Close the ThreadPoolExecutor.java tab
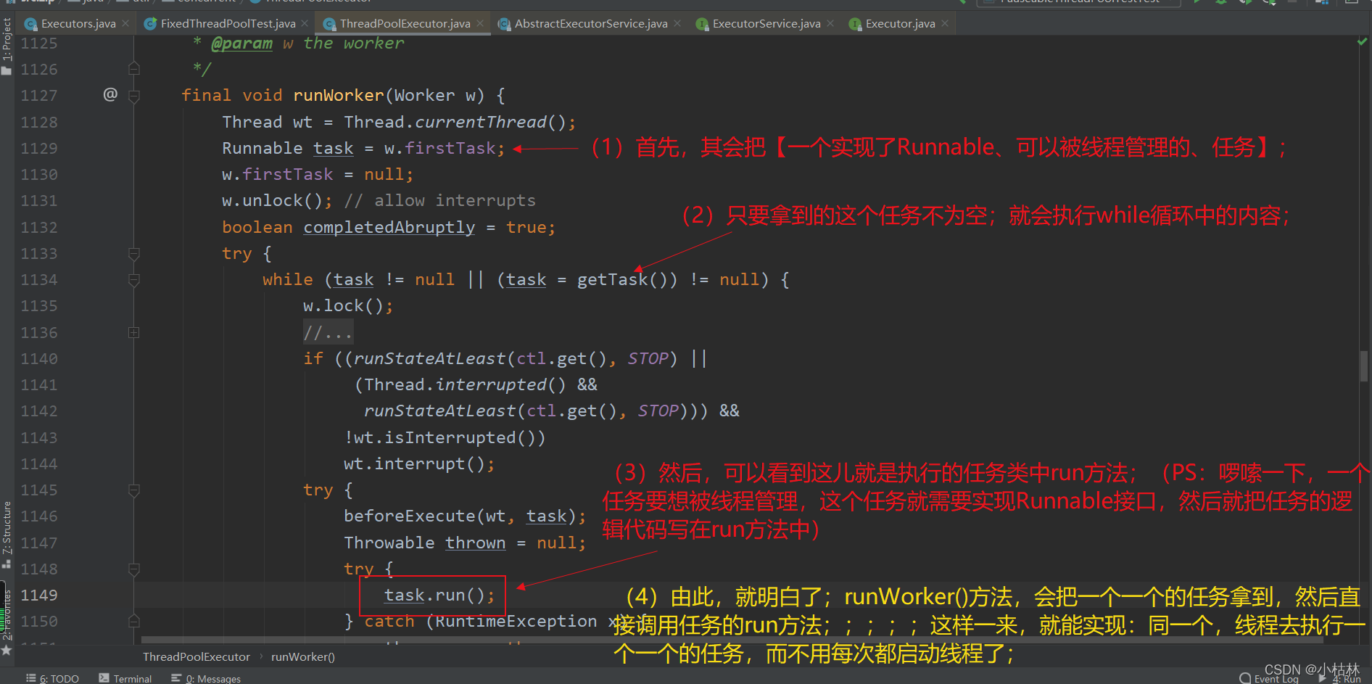This screenshot has height=684, width=1372. [480, 23]
